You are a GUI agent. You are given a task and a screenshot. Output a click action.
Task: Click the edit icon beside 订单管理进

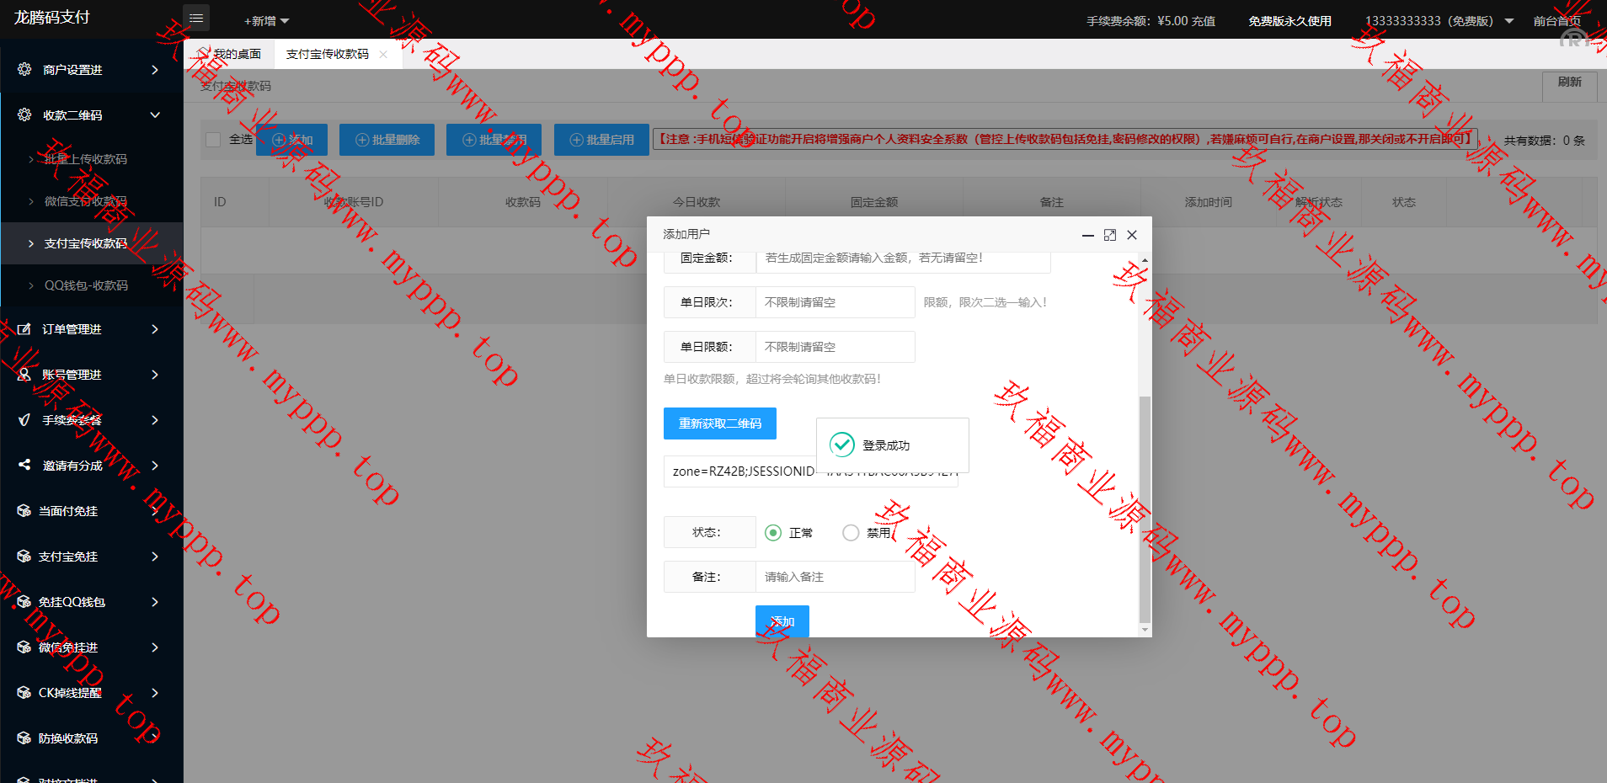pos(24,329)
